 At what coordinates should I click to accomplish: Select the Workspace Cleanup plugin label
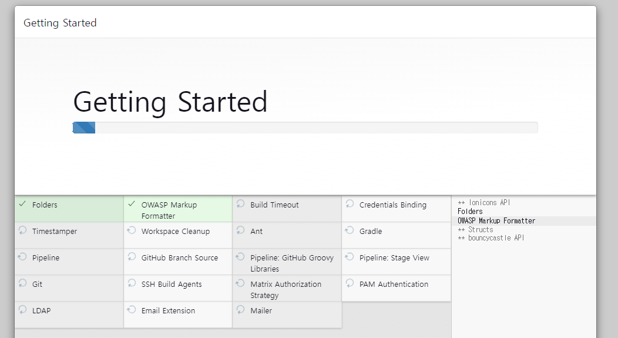(x=176, y=231)
